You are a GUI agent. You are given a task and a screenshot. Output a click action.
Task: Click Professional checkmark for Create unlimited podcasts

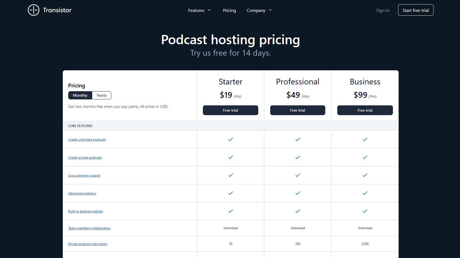298,139
